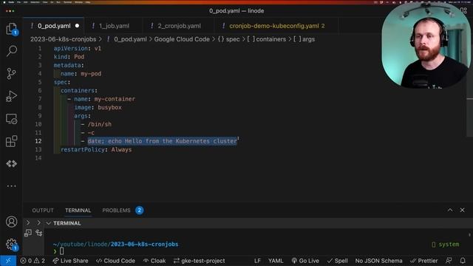Screen dimensions: 473x266
Task: Open the notifications bell
Action: tap(463, 261)
